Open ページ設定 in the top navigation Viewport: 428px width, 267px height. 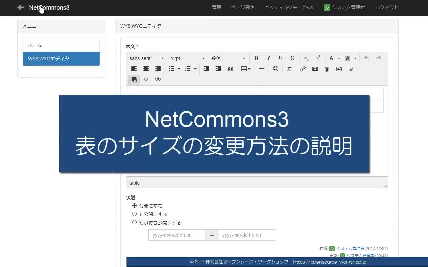tap(243, 7)
